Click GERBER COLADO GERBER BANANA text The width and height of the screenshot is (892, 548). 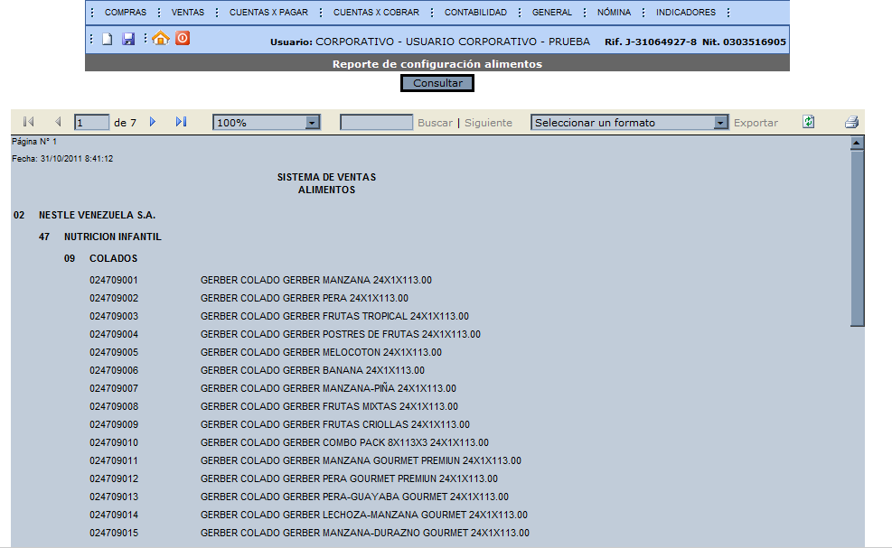pos(313,371)
